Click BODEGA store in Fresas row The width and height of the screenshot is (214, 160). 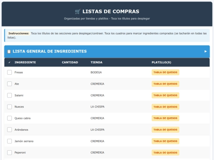pos(96,72)
